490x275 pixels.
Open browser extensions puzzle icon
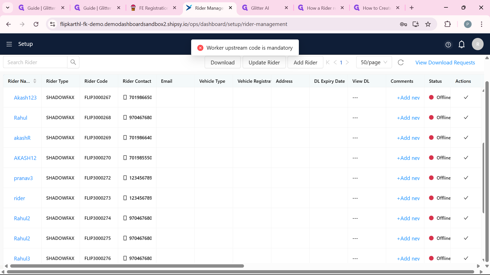448,24
